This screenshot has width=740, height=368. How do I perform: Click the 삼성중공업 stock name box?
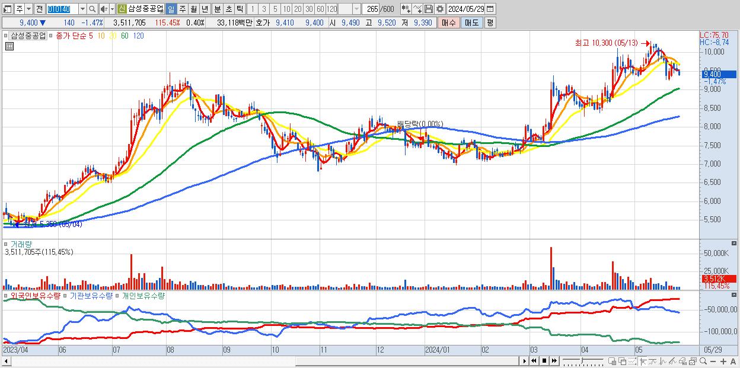coord(146,9)
